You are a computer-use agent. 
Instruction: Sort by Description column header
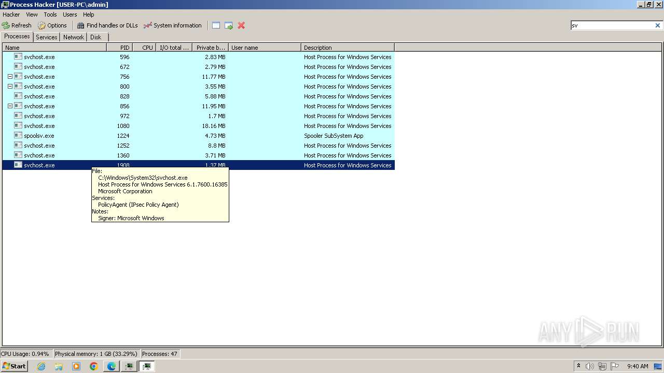point(348,48)
